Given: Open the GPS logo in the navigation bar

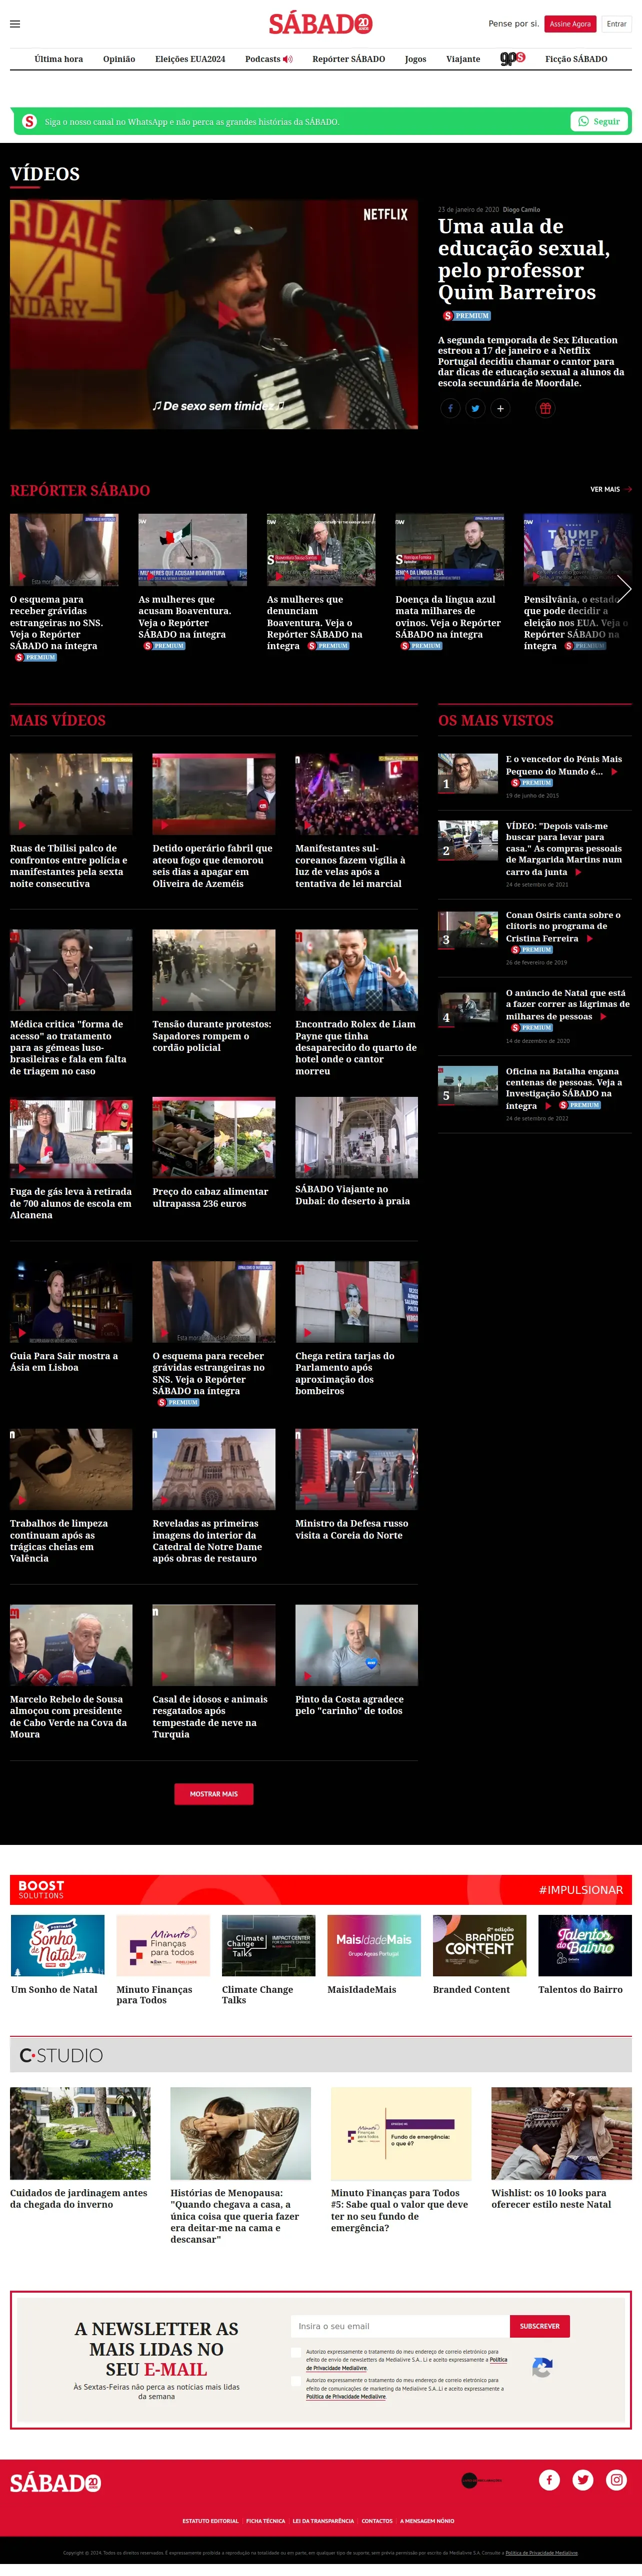Looking at the screenshot, I should click(512, 58).
